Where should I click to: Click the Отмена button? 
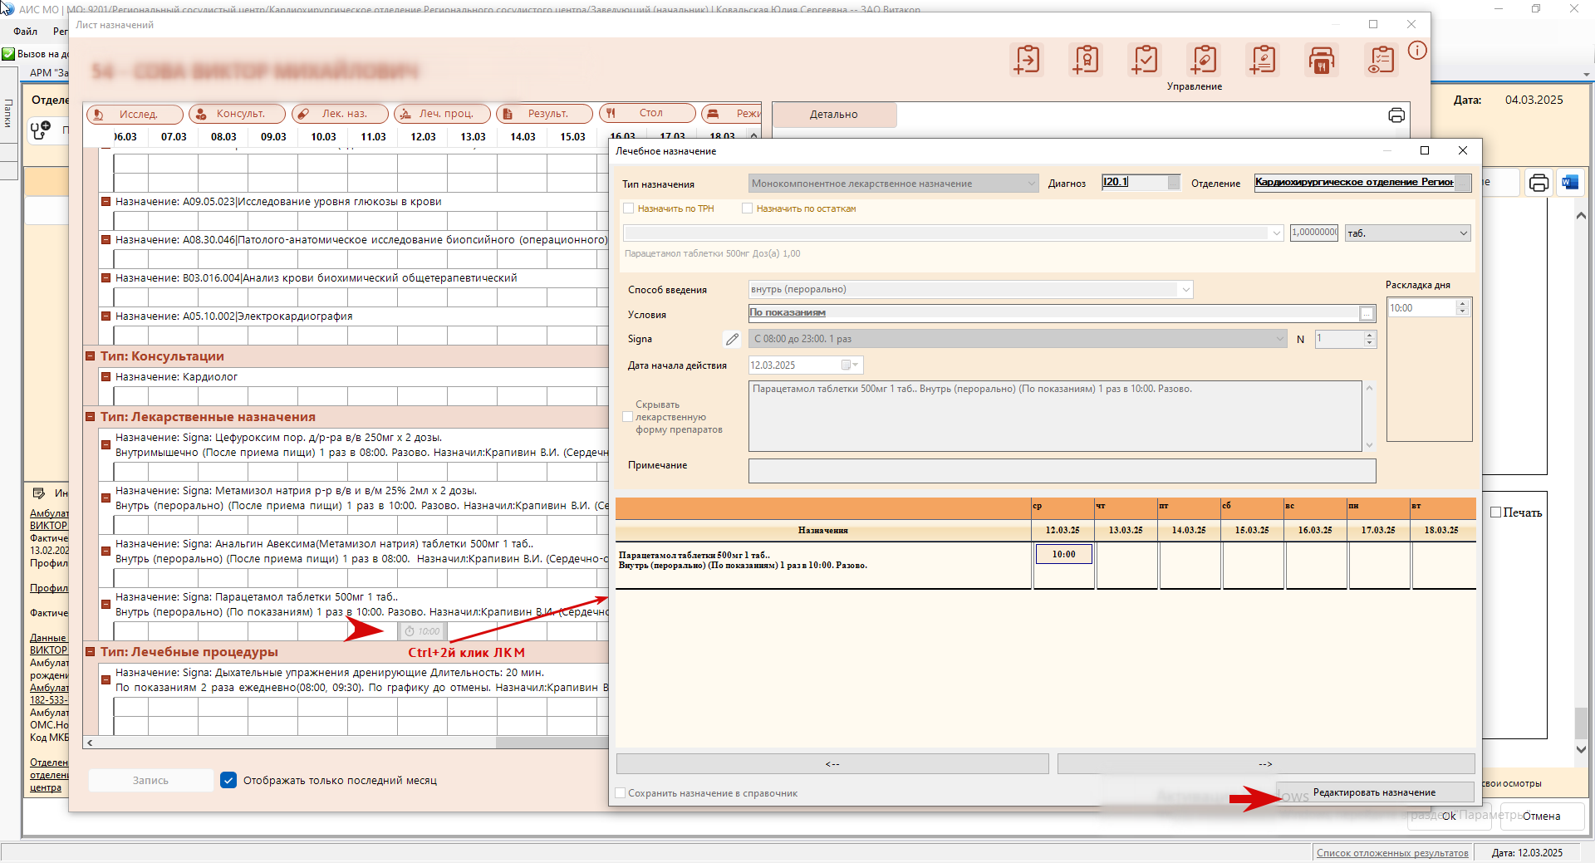pyautogui.click(x=1541, y=816)
